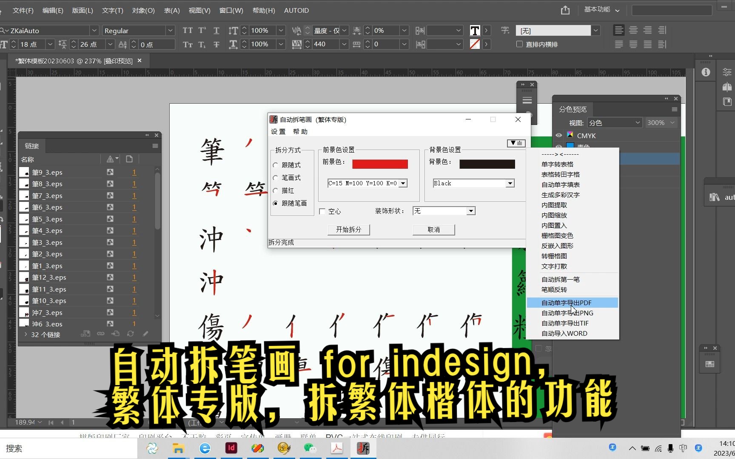Click the Edit Original pencil icon

pyautogui.click(x=145, y=334)
